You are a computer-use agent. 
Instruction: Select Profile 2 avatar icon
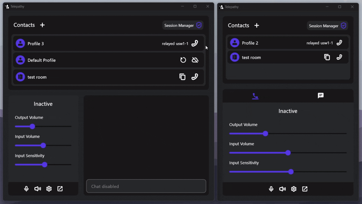tap(235, 43)
